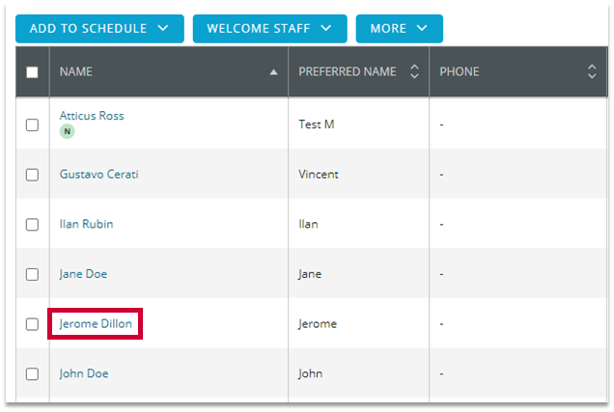
Task: Open Jerome Dillon's profile link
Action: (x=96, y=324)
